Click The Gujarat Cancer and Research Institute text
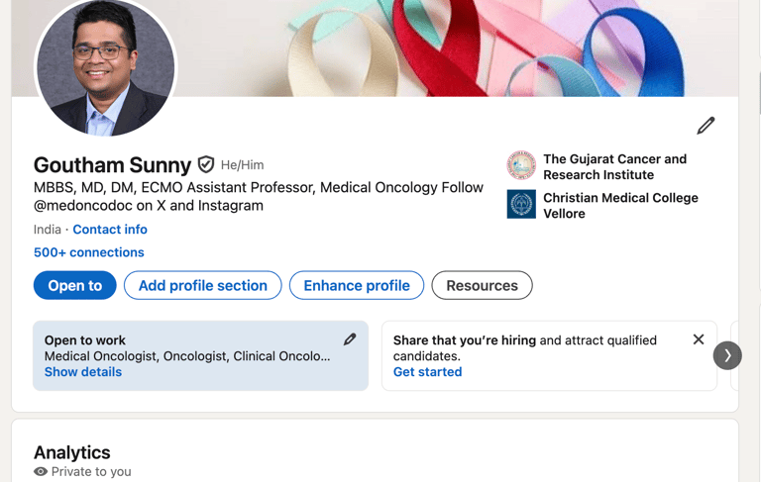761x482 pixels. (615, 167)
